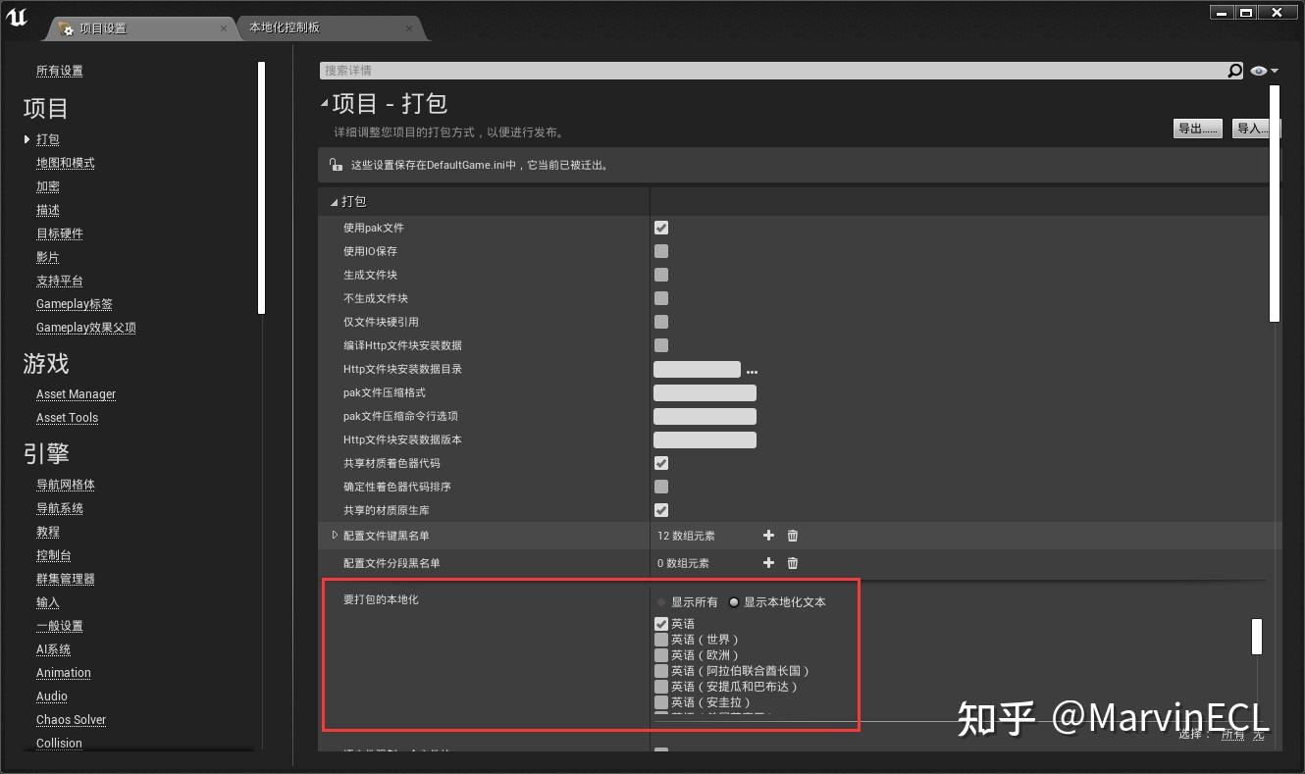Click the gear icon on 项目设置 tab

tap(67, 29)
